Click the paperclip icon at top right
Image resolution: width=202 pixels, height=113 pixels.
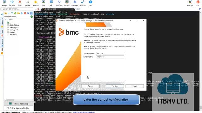coord(200,9)
